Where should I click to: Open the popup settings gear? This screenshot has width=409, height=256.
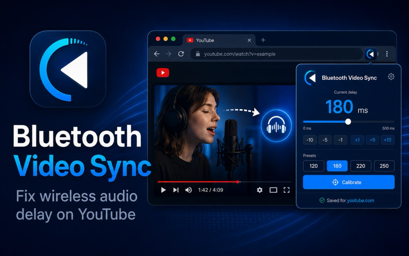click(391, 76)
